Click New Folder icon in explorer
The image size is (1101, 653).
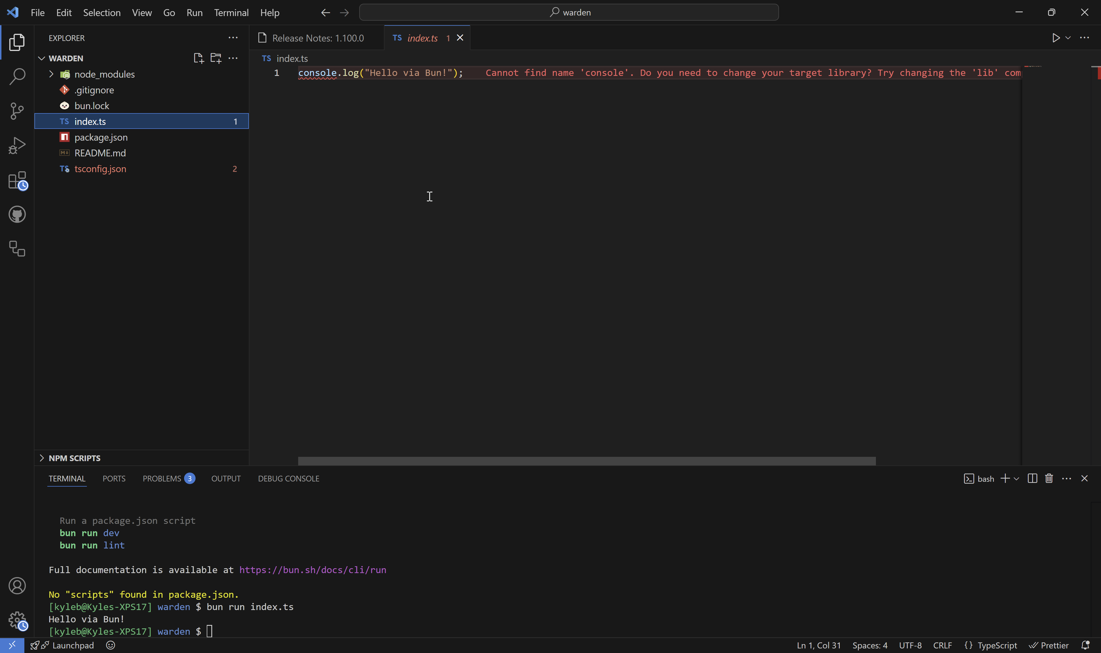point(216,58)
